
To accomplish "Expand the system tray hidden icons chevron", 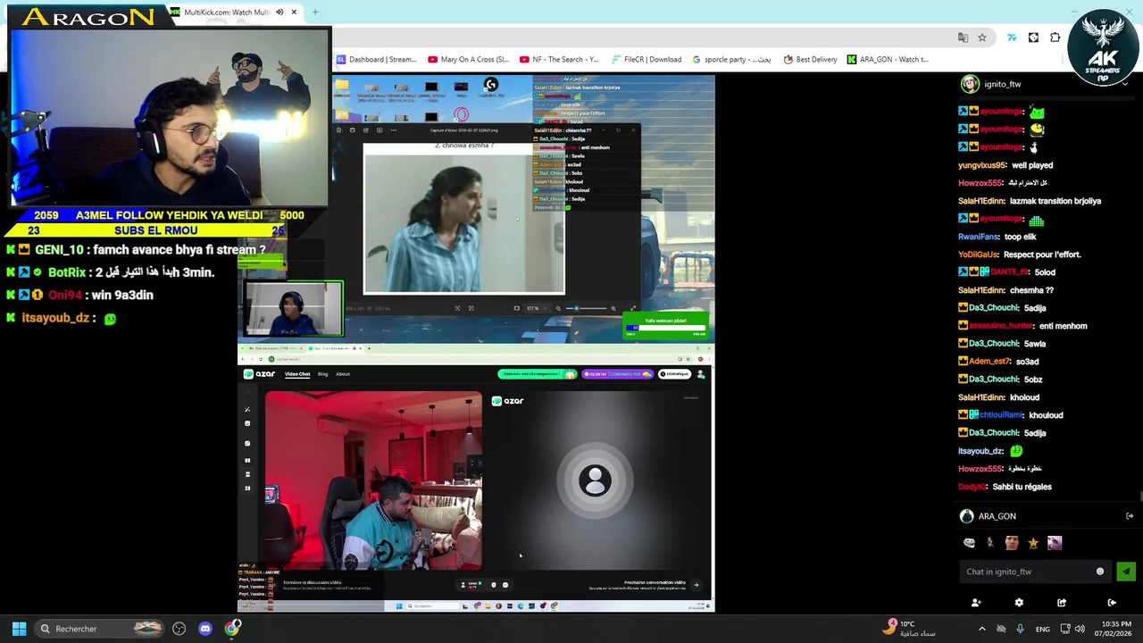I will point(981,629).
